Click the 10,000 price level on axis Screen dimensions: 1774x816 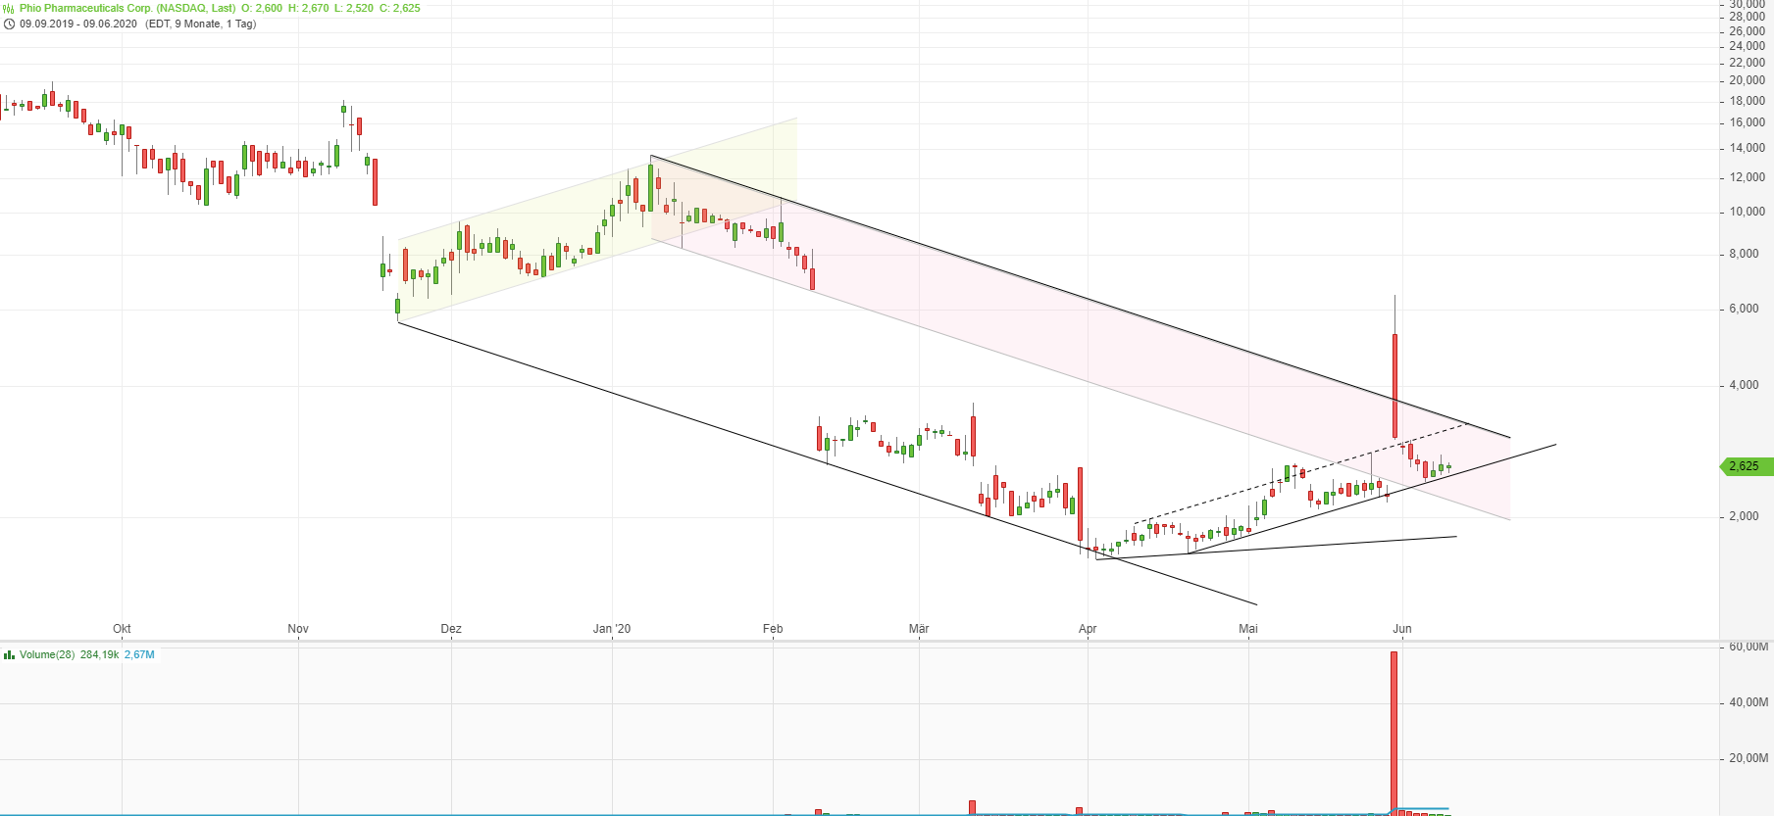(x=1747, y=212)
